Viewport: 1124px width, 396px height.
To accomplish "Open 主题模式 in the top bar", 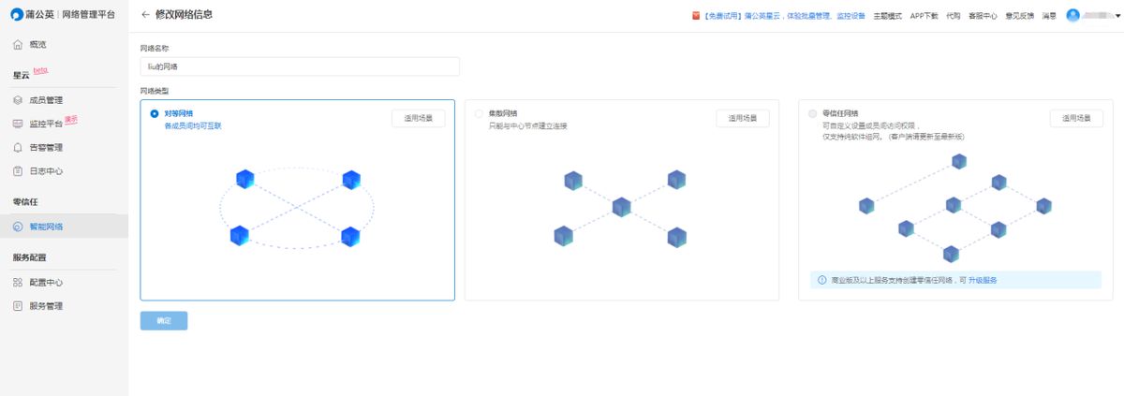I will [887, 15].
